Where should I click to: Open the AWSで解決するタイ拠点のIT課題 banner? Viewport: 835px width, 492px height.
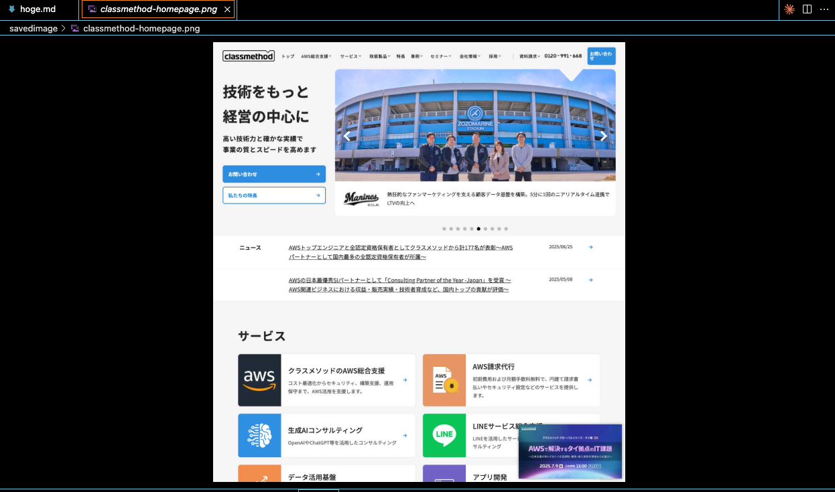[570, 451]
